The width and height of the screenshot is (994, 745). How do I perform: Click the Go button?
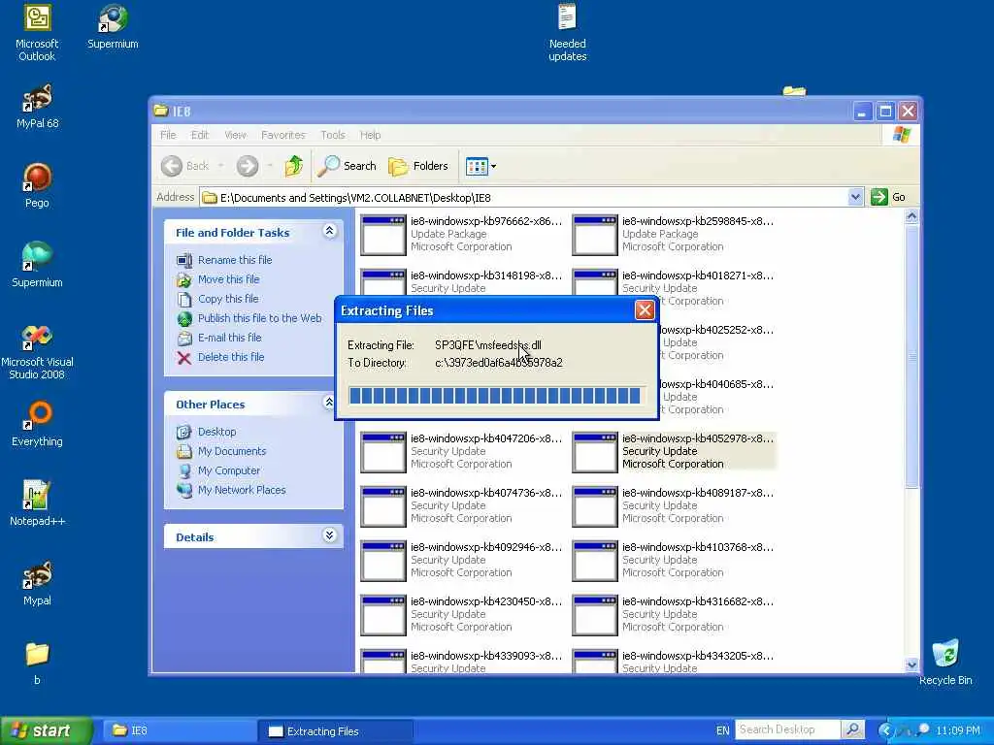tap(888, 197)
